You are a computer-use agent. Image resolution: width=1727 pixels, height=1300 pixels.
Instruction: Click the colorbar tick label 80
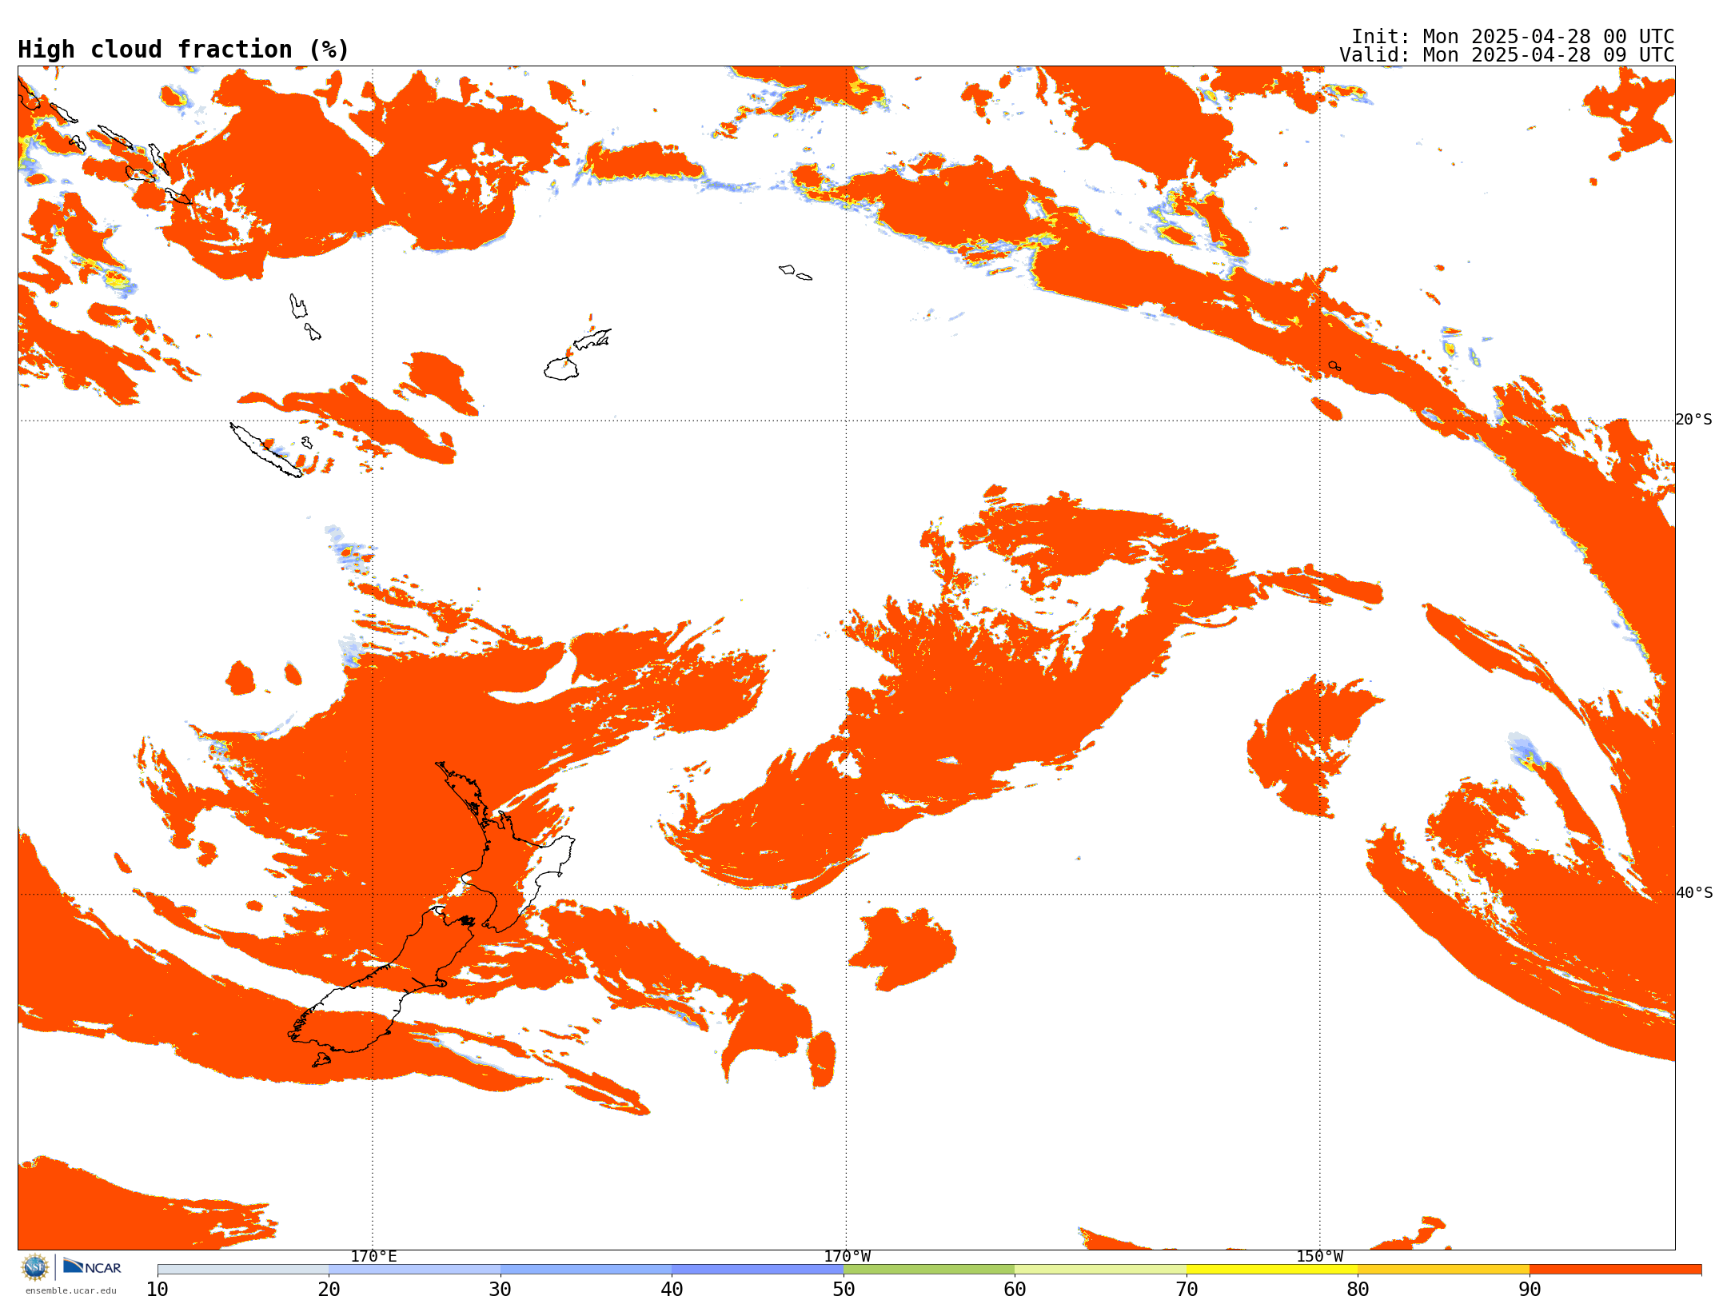point(1358,1290)
